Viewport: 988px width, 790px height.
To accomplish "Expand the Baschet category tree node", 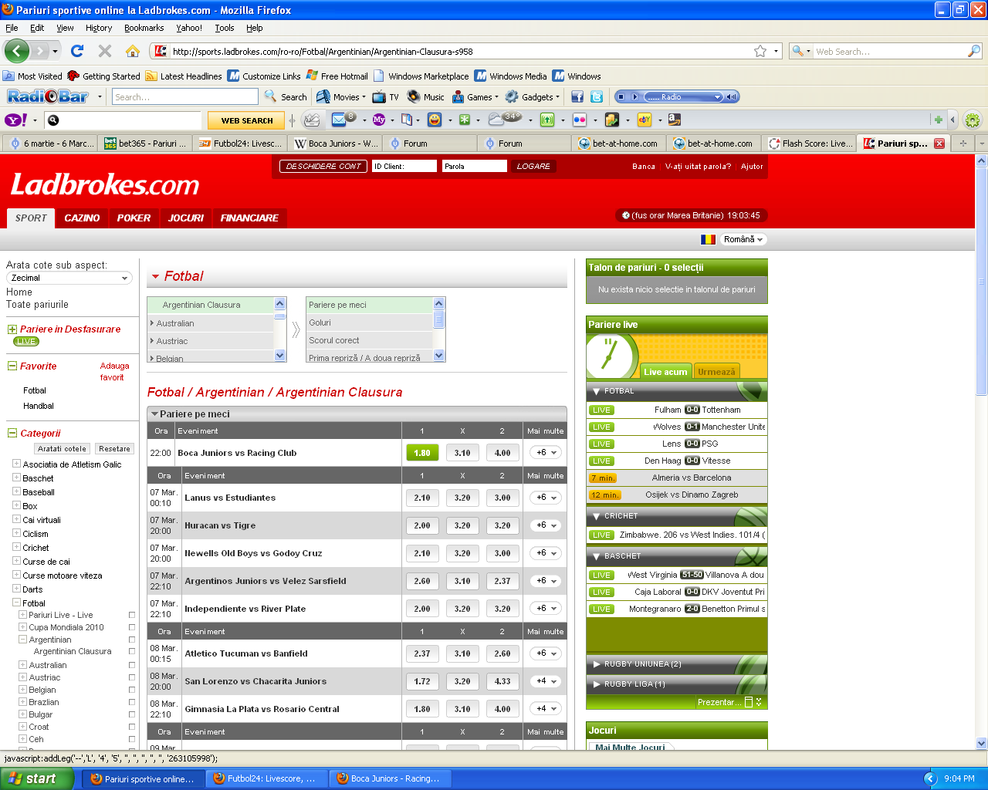I will click(x=16, y=478).
